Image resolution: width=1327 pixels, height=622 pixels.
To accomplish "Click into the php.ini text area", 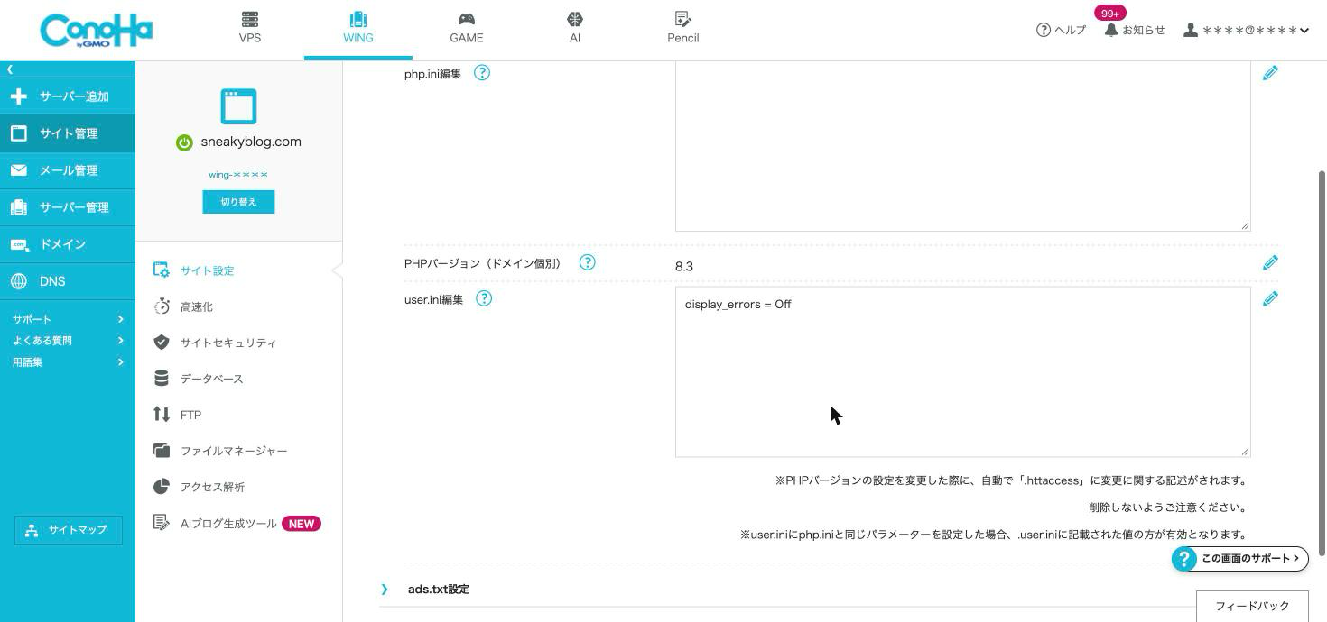I will click(962, 146).
